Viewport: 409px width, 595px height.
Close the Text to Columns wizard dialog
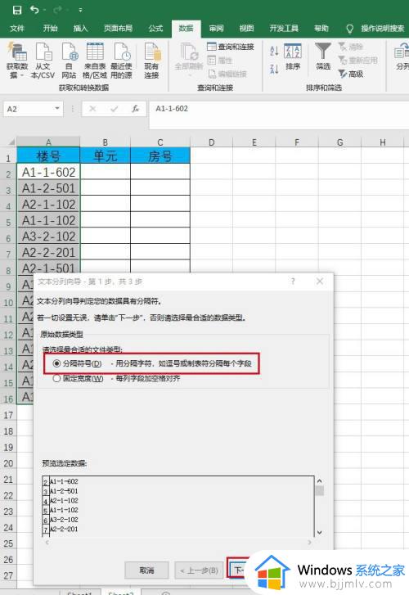coord(320,282)
